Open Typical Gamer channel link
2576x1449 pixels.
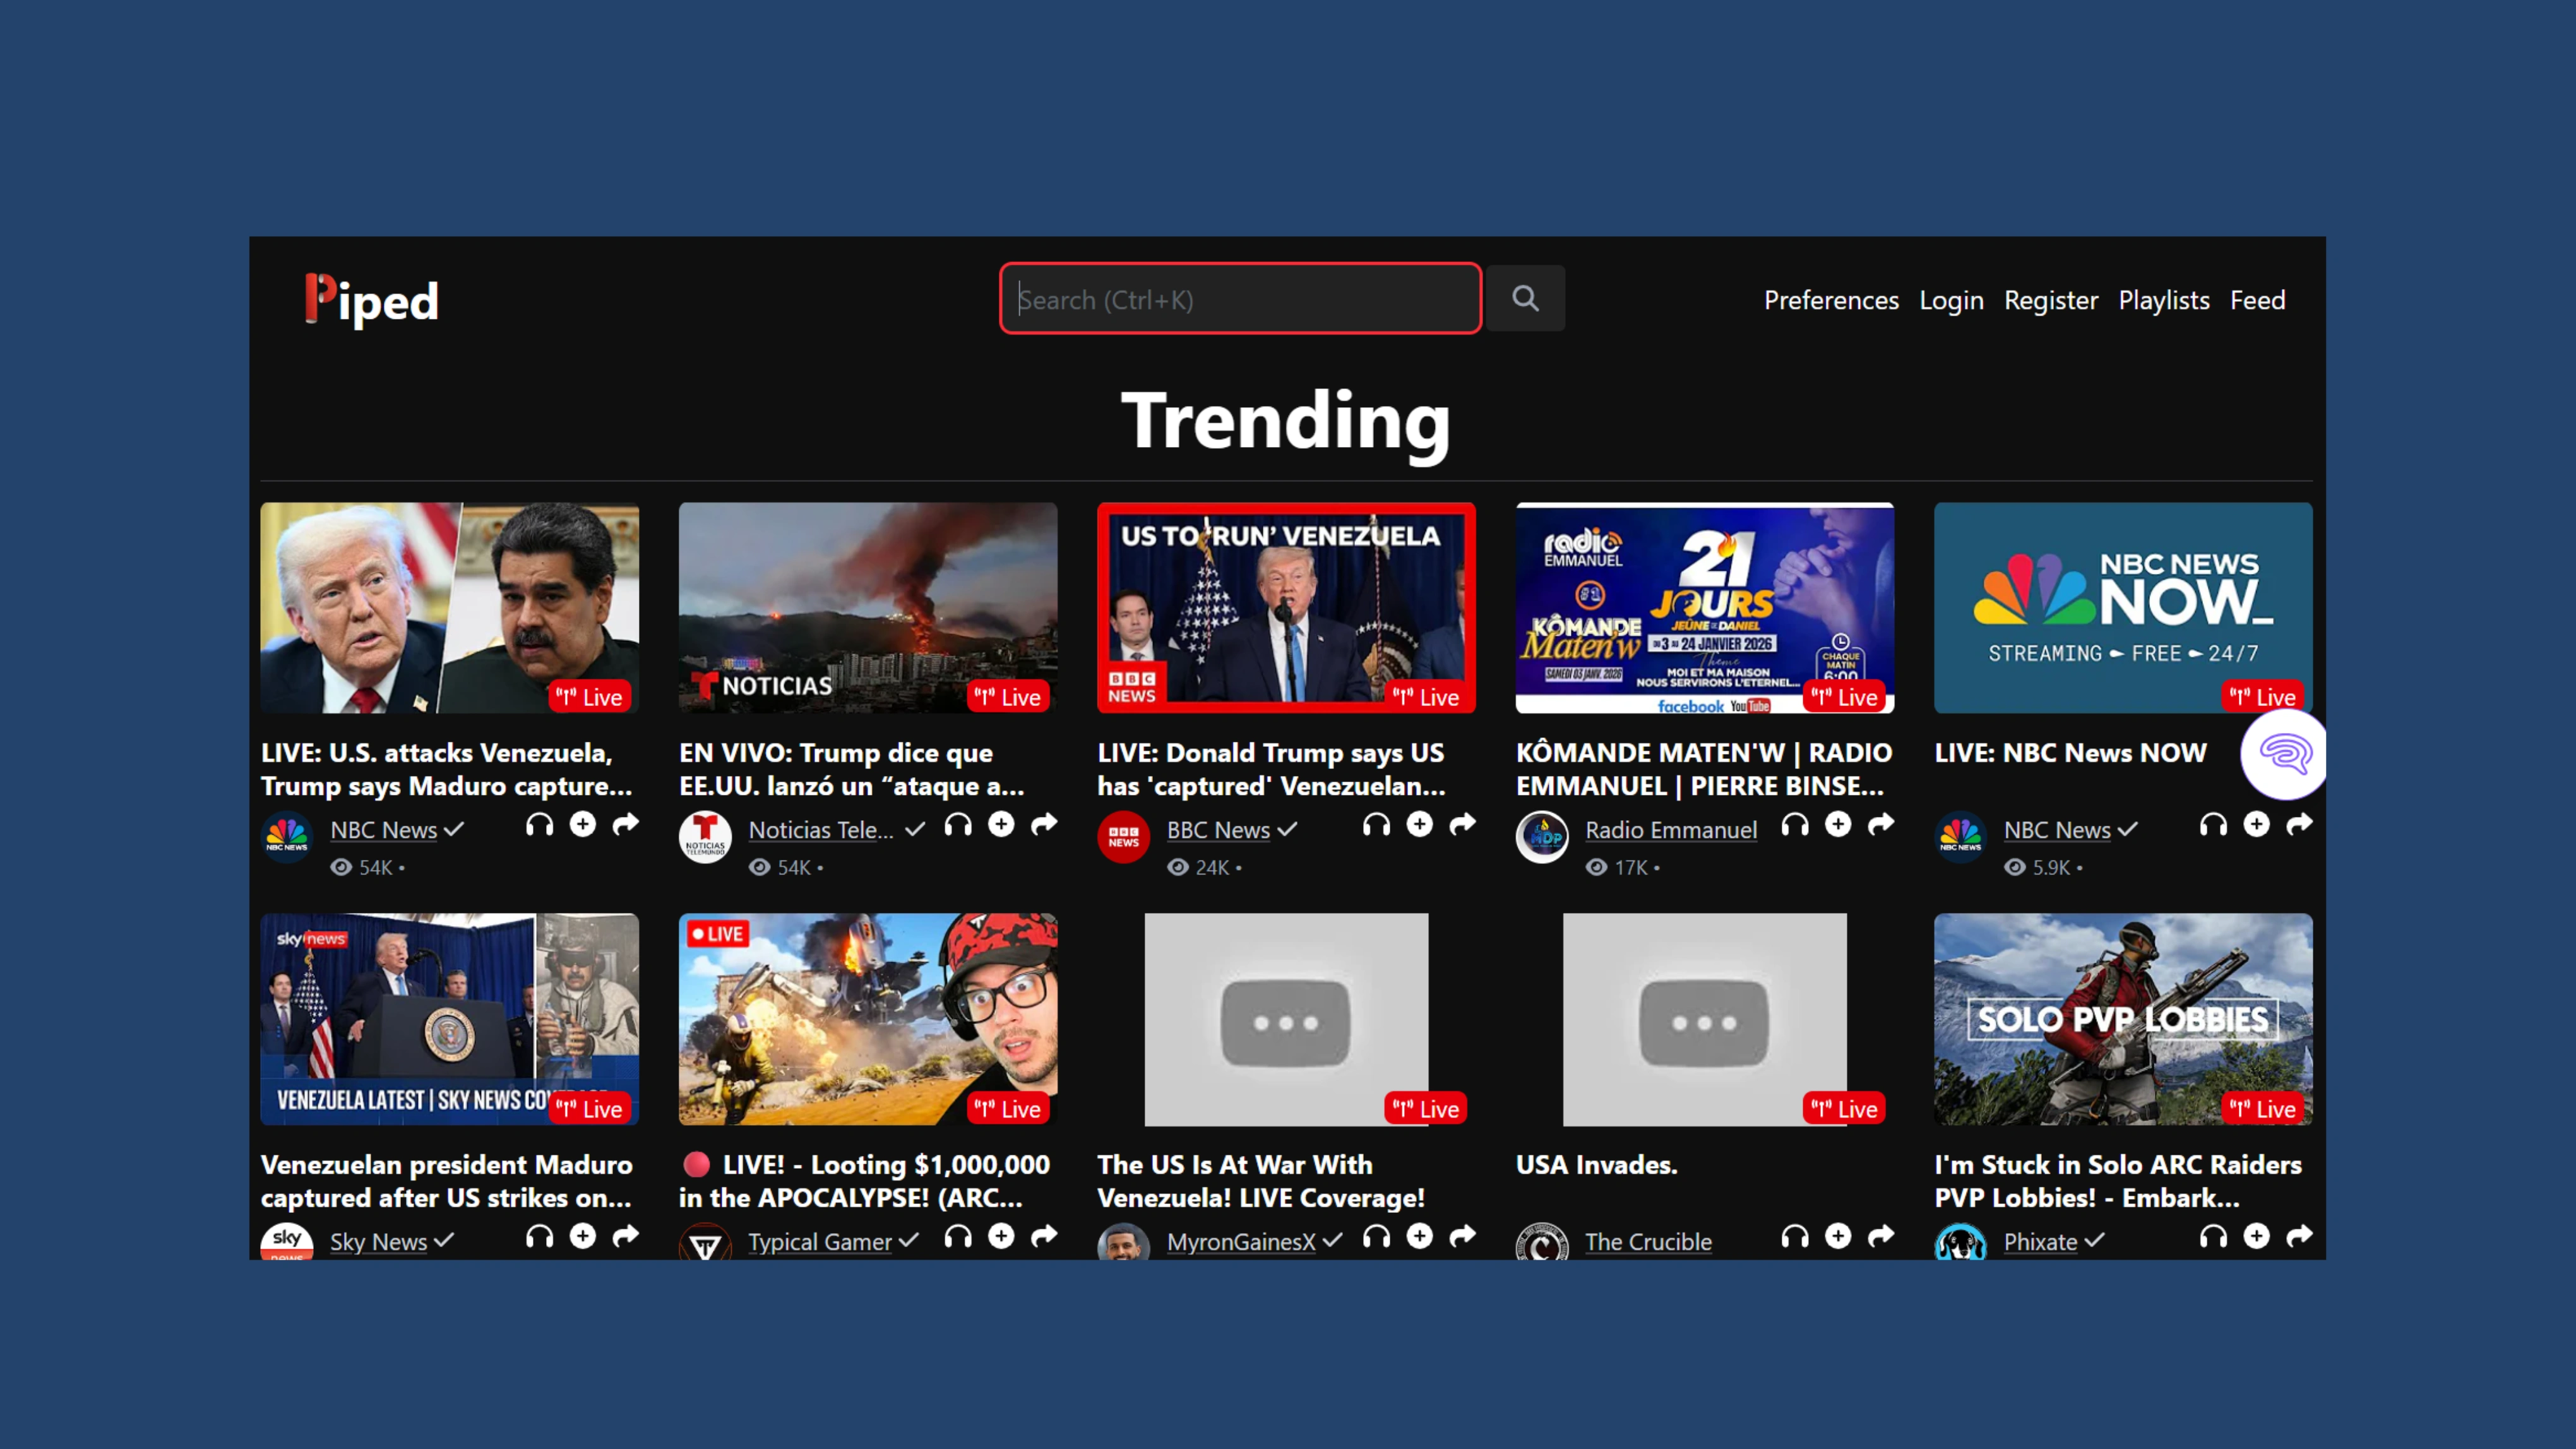820,1242
